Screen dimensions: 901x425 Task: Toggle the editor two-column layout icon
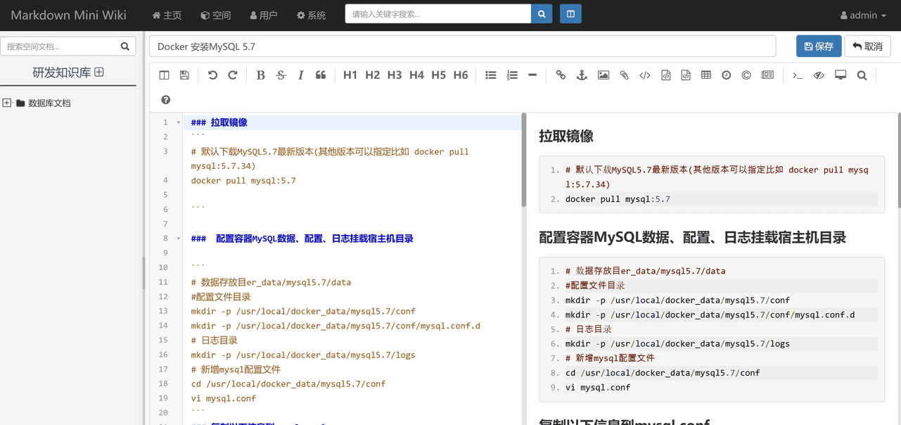[164, 75]
